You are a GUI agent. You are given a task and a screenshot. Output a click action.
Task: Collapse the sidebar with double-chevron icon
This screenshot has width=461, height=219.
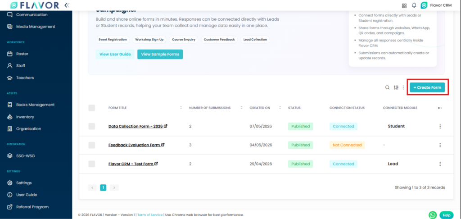click(67, 5)
